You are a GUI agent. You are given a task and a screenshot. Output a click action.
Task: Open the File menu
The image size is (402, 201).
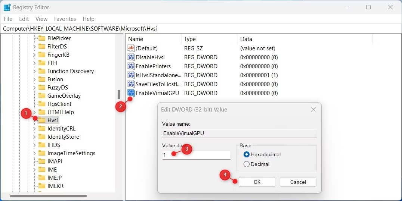(8, 19)
